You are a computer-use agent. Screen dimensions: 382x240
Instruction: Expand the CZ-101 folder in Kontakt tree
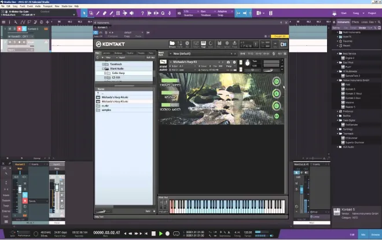pos(105,77)
